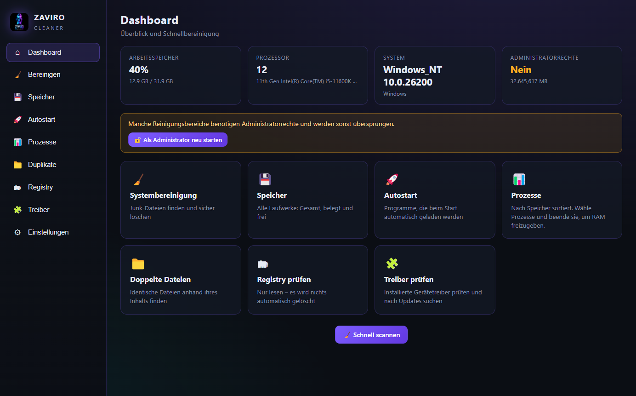
Task: Click the broom icon beside Bereinigen in sidebar
Action: 17,75
